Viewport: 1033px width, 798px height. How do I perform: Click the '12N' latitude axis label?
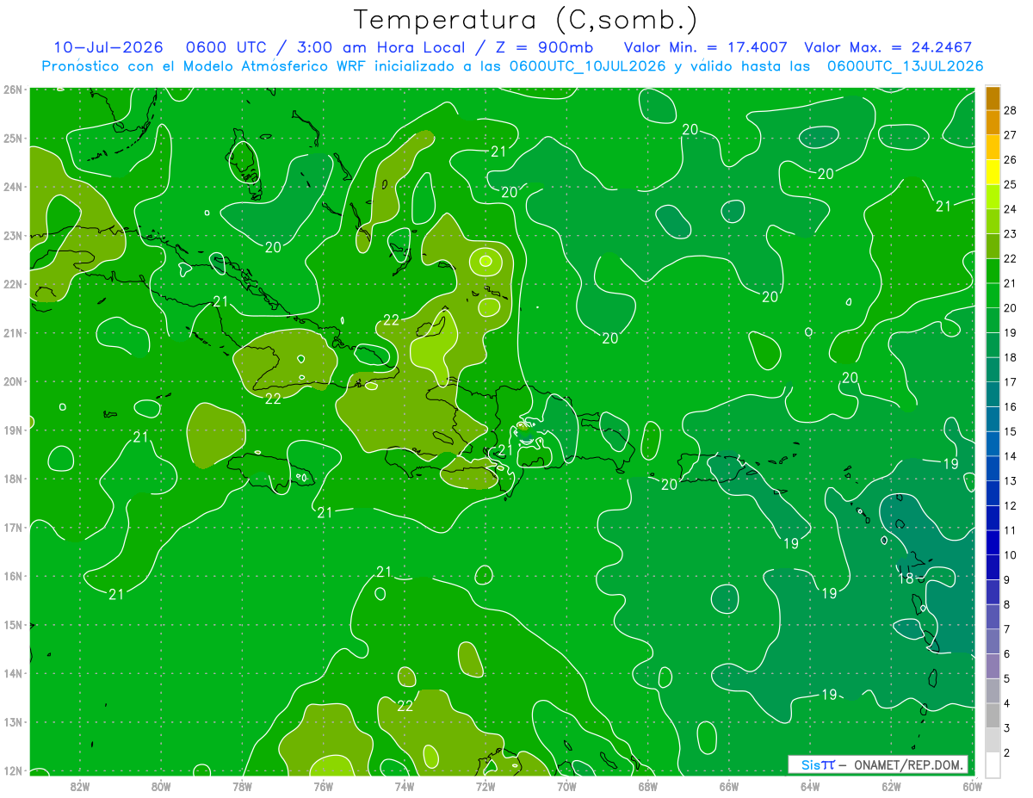[13, 770]
